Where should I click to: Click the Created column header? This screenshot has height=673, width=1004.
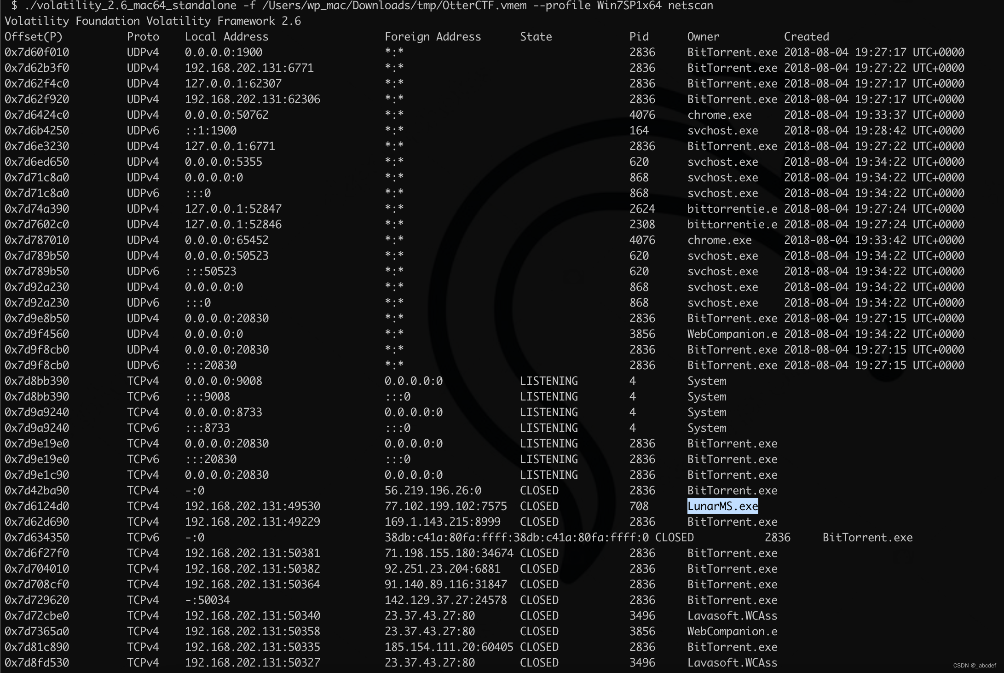tap(806, 37)
